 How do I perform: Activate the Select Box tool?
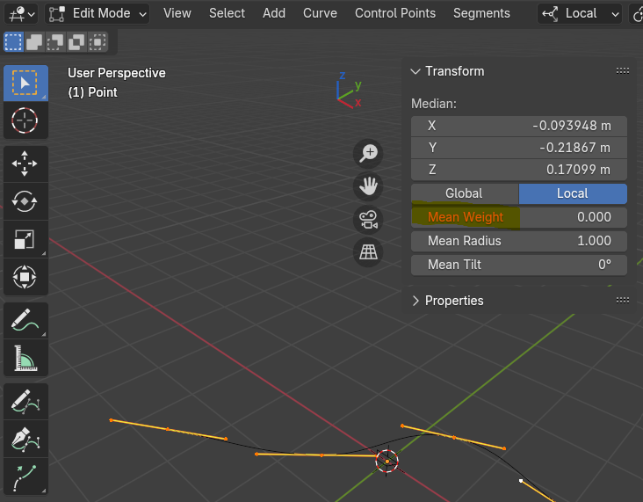point(25,83)
